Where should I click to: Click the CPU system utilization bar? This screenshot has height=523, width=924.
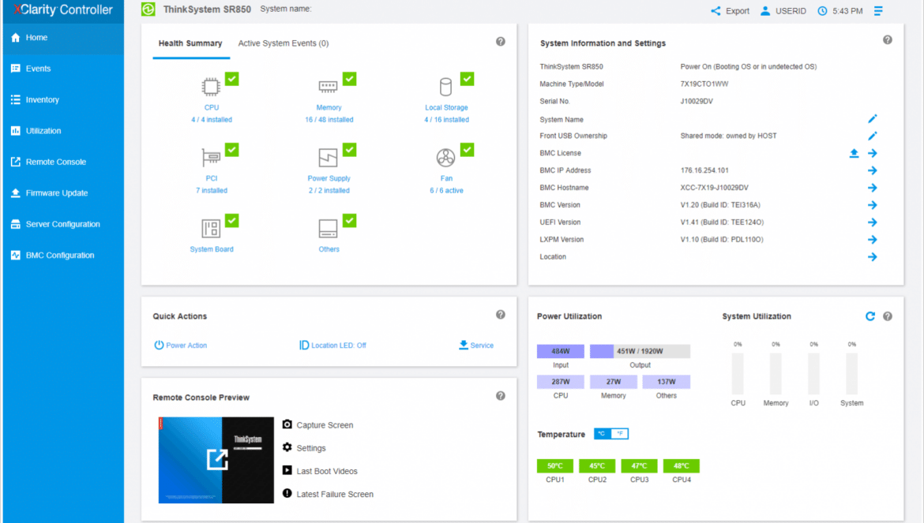[x=738, y=374]
